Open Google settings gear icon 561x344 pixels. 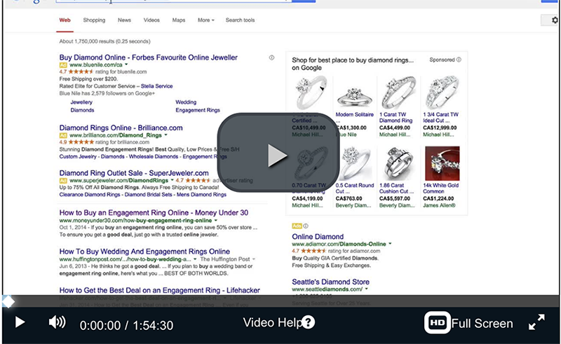[x=555, y=20]
